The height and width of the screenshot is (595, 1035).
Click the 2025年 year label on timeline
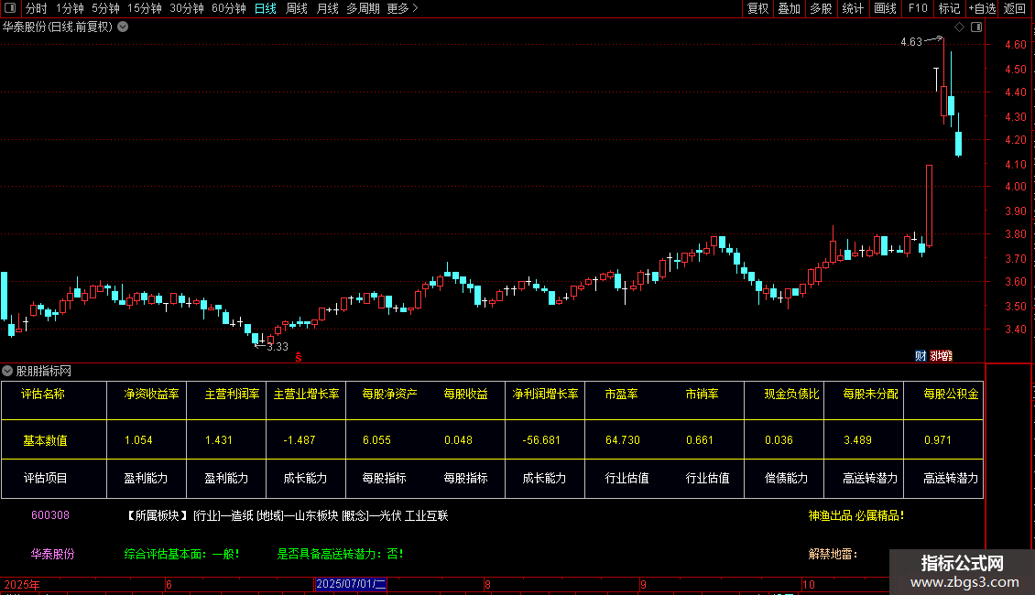click(x=22, y=584)
